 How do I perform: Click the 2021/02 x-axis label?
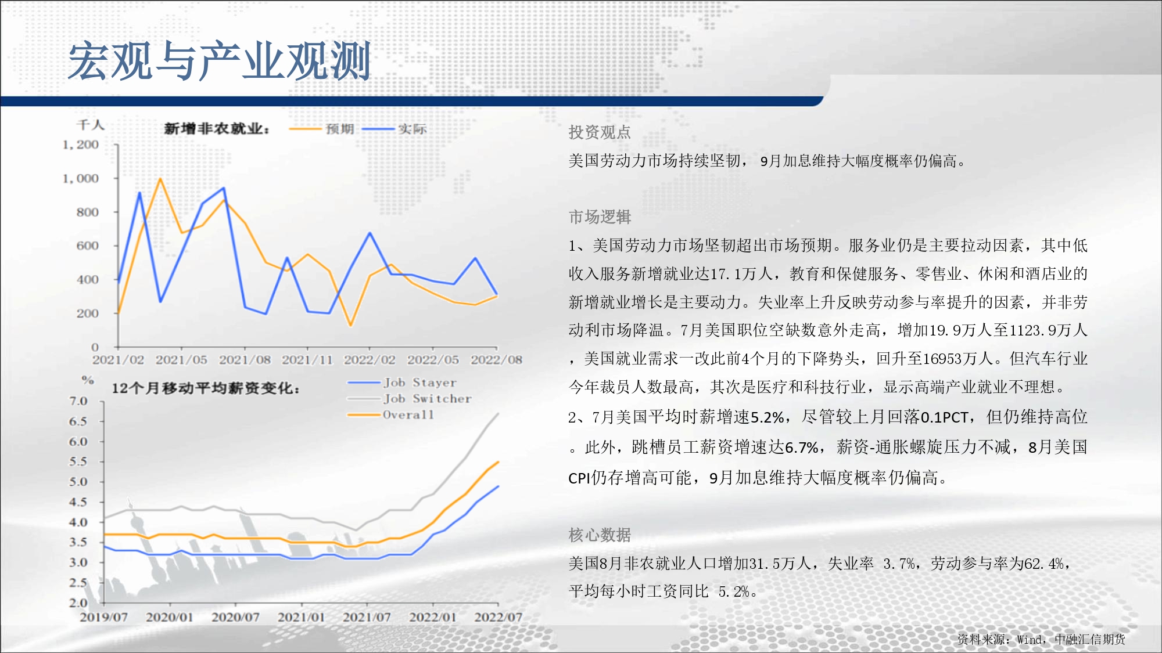(118, 360)
